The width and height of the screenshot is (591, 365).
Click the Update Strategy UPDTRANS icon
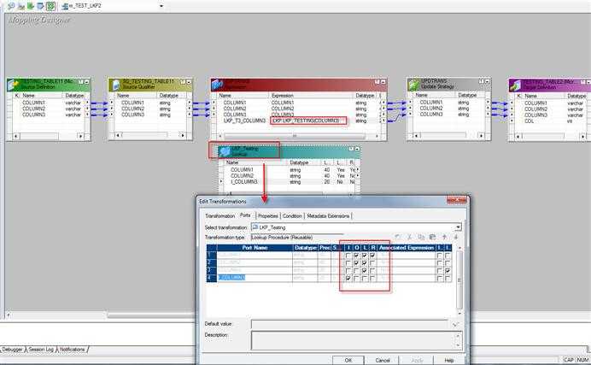click(414, 85)
